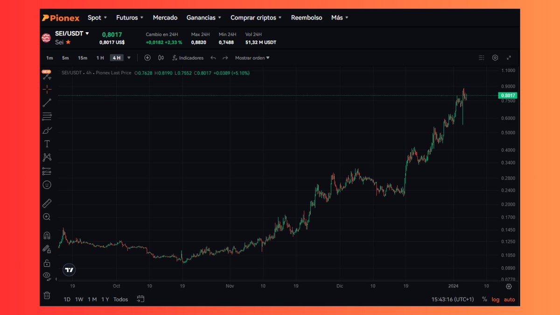Enter fullscreen chart mode
The image size is (560, 315).
tap(509, 58)
